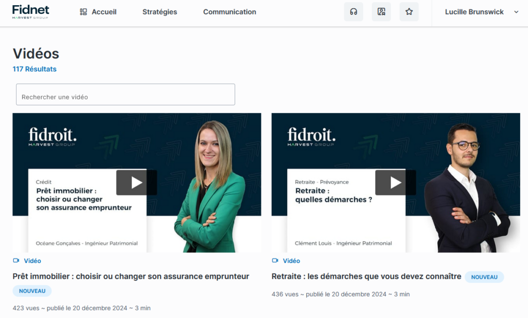Open the Stratégies menu
Image resolution: width=528 pixels, height=318 pixels.
160,12
